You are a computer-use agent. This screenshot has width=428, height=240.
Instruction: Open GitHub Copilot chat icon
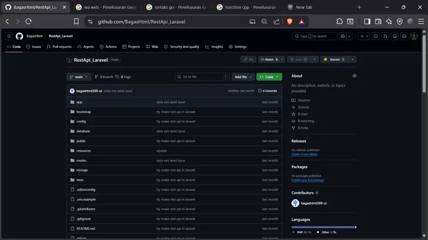pyautogui.click(x=342, y=36)
